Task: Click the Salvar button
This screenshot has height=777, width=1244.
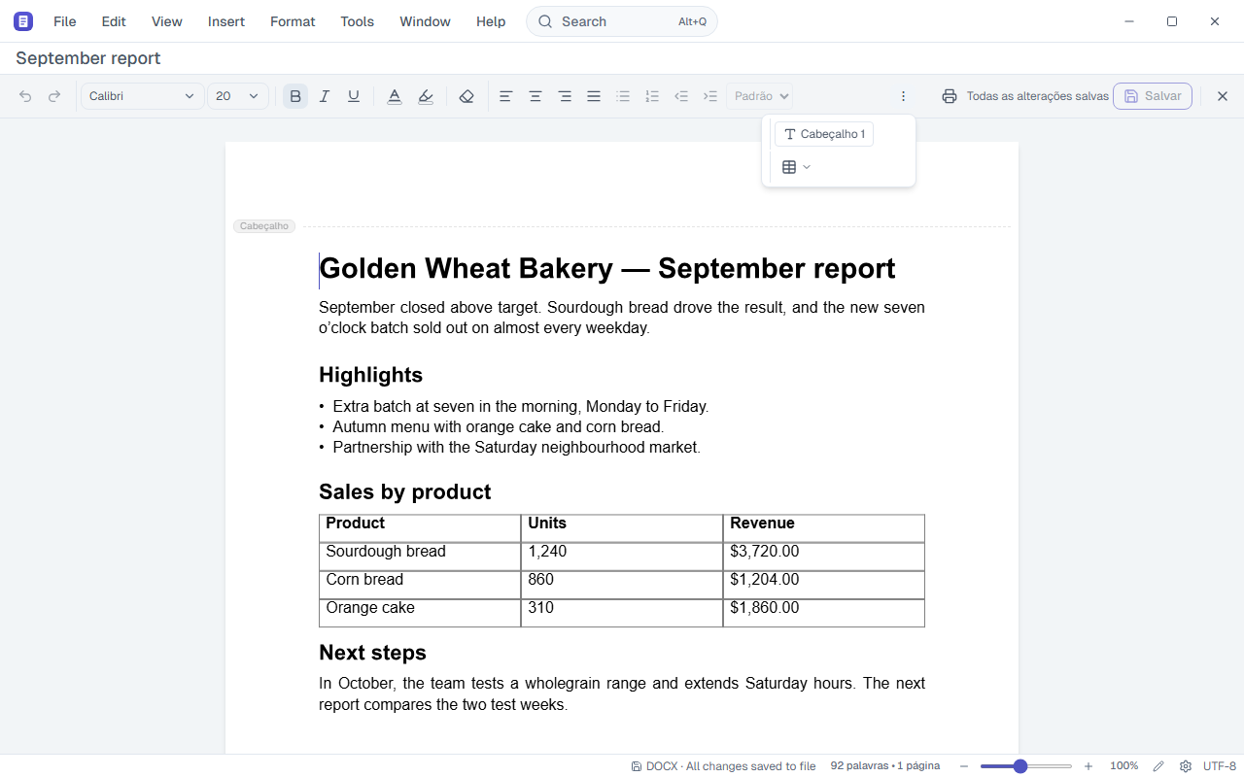Action: point(1153,96)
